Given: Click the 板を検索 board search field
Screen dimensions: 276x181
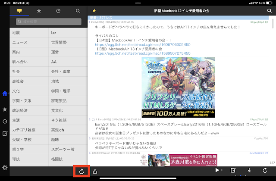Looking at the screenshot, I should pyautogui.click(x=49, y=22).
